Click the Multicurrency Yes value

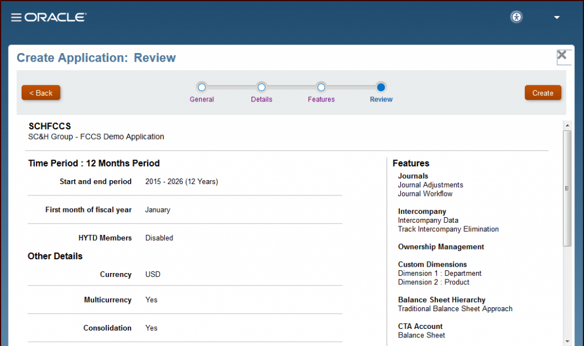[x=151, y=300]
